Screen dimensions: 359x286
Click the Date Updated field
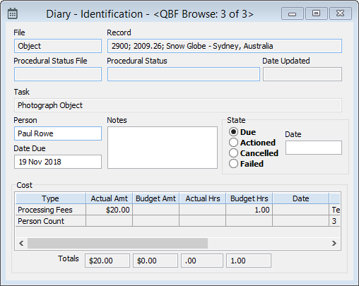coord(302,74)
